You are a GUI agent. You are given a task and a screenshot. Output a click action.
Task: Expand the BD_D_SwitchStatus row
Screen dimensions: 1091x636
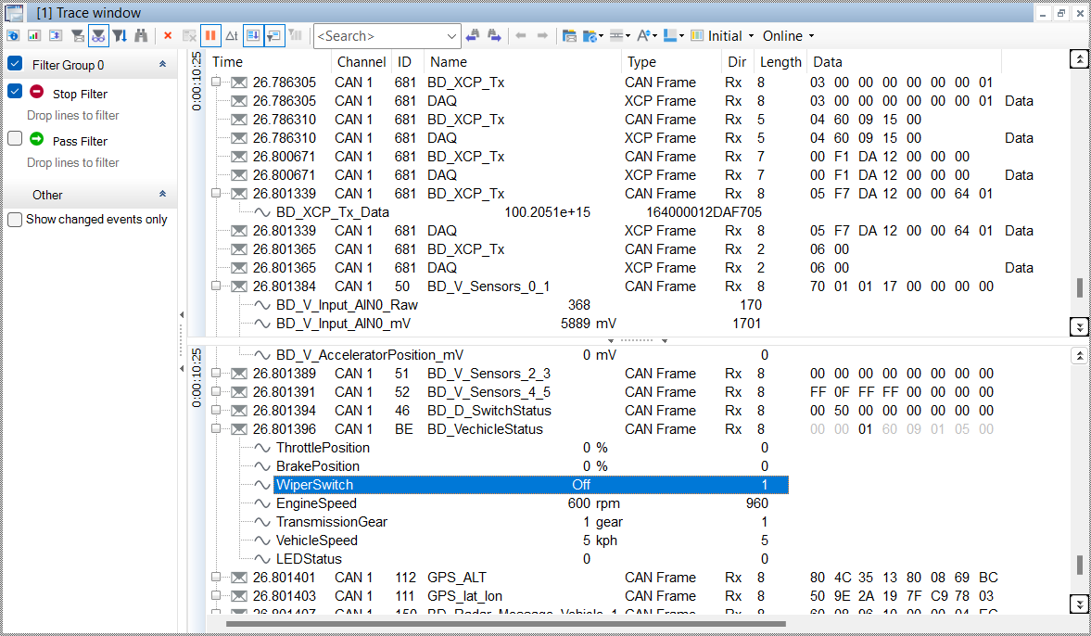[216, 411]
